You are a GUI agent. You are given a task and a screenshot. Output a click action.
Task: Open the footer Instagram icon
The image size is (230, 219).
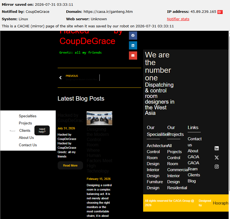[x=217, y=167]
